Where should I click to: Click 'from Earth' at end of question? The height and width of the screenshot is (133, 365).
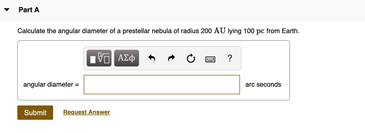[x=283, y=31]
